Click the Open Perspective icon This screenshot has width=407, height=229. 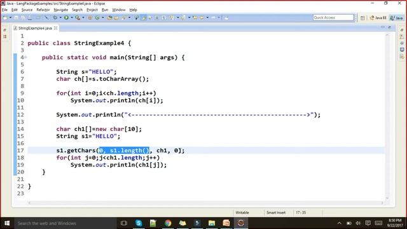(x=362, y=18)
